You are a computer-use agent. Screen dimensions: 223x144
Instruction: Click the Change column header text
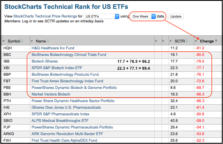coord(207,41)
